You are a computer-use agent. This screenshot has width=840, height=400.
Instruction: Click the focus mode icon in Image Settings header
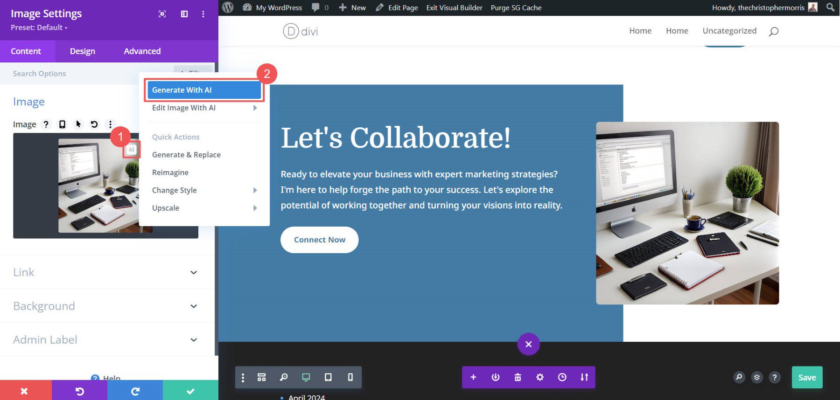tap(162, 14)
